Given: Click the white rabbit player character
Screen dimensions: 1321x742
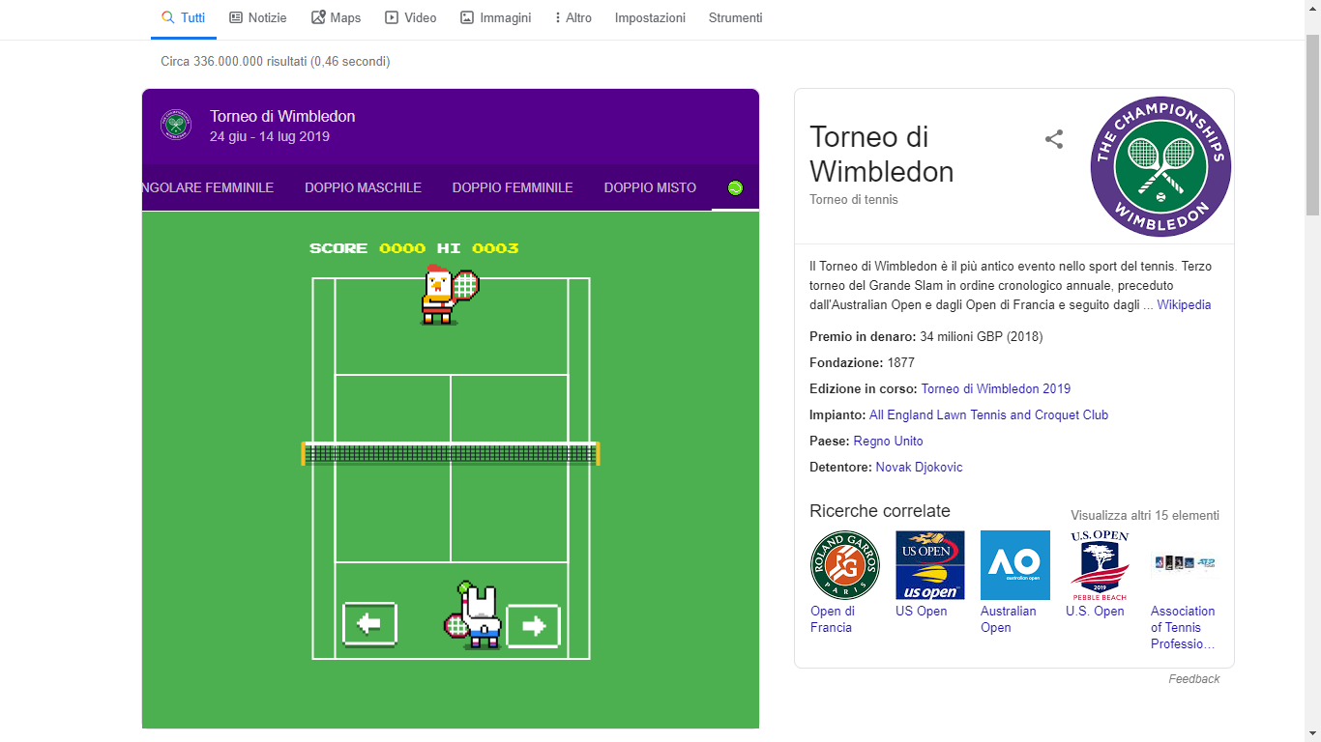Looking at the screenshot, I should tap(474, 615).
